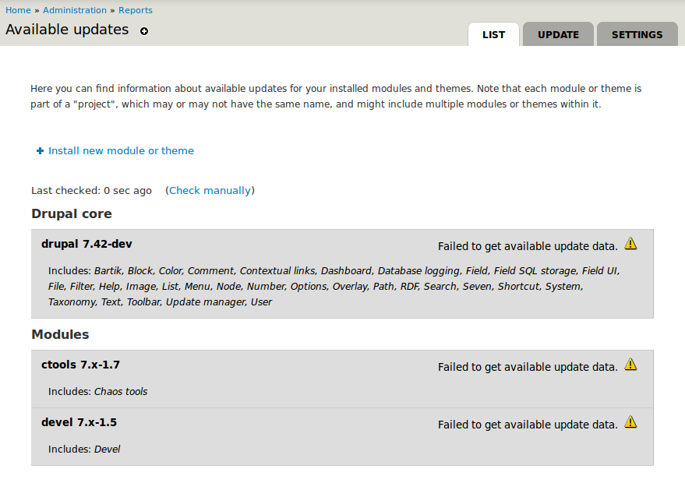Click the failed update message for drupal 7.42-dev

[528, 246]
